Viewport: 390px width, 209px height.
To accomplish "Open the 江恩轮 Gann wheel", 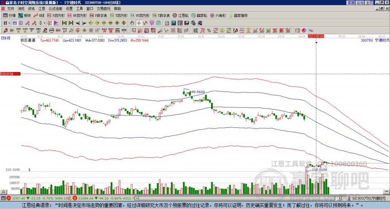I will pos(181,15).
